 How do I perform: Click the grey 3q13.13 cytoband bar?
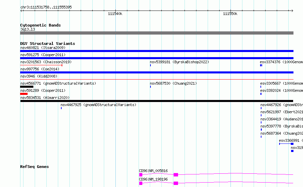pyautogui.click(x=157, y=33)
